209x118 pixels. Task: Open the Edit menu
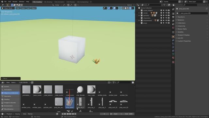[9, 2]
